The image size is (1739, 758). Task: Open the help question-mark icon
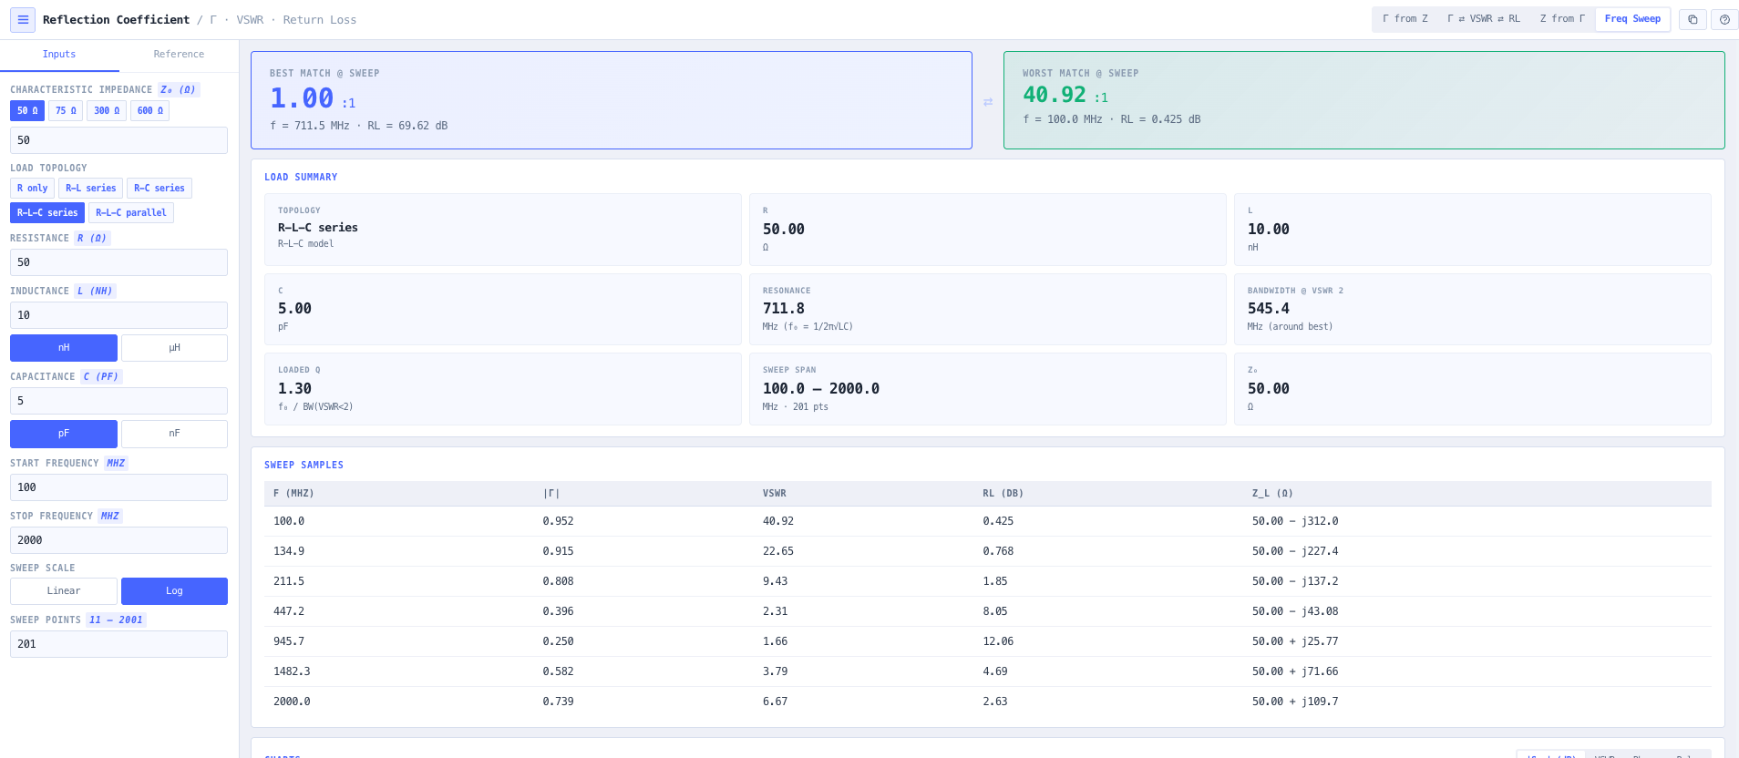pos(1724,19)
